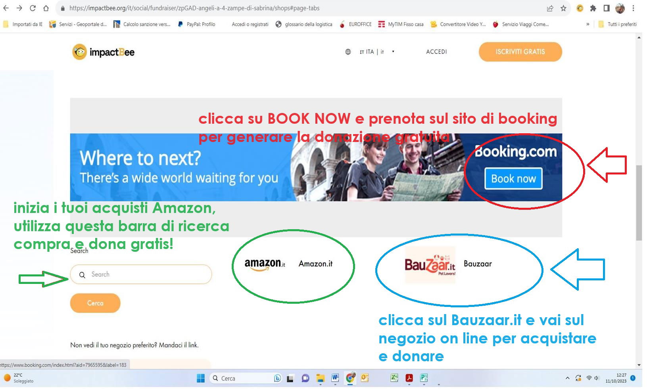
Task: Click the page vertical scrollbar thumb
Action: pos(639,202)
